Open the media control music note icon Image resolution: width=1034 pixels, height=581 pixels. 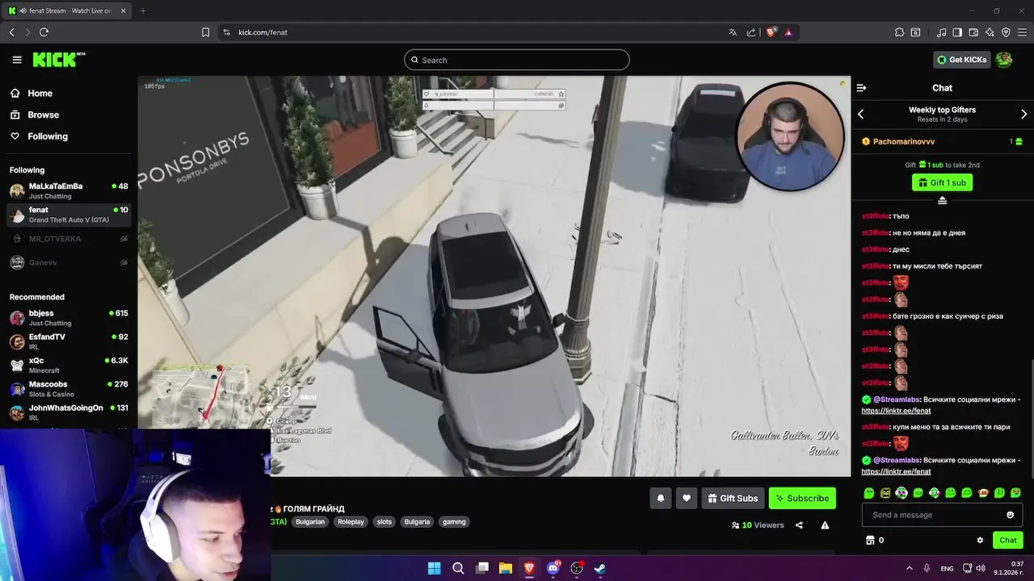click(x=941, y=32)
